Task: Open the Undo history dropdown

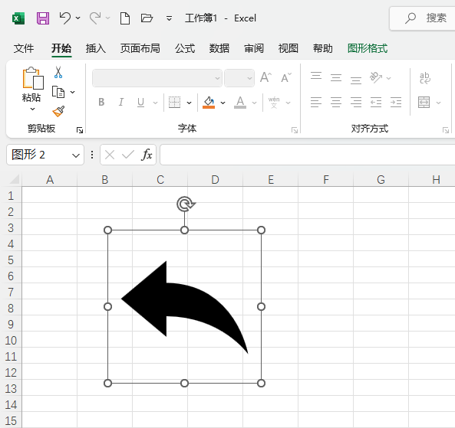Action: point(77,18)
